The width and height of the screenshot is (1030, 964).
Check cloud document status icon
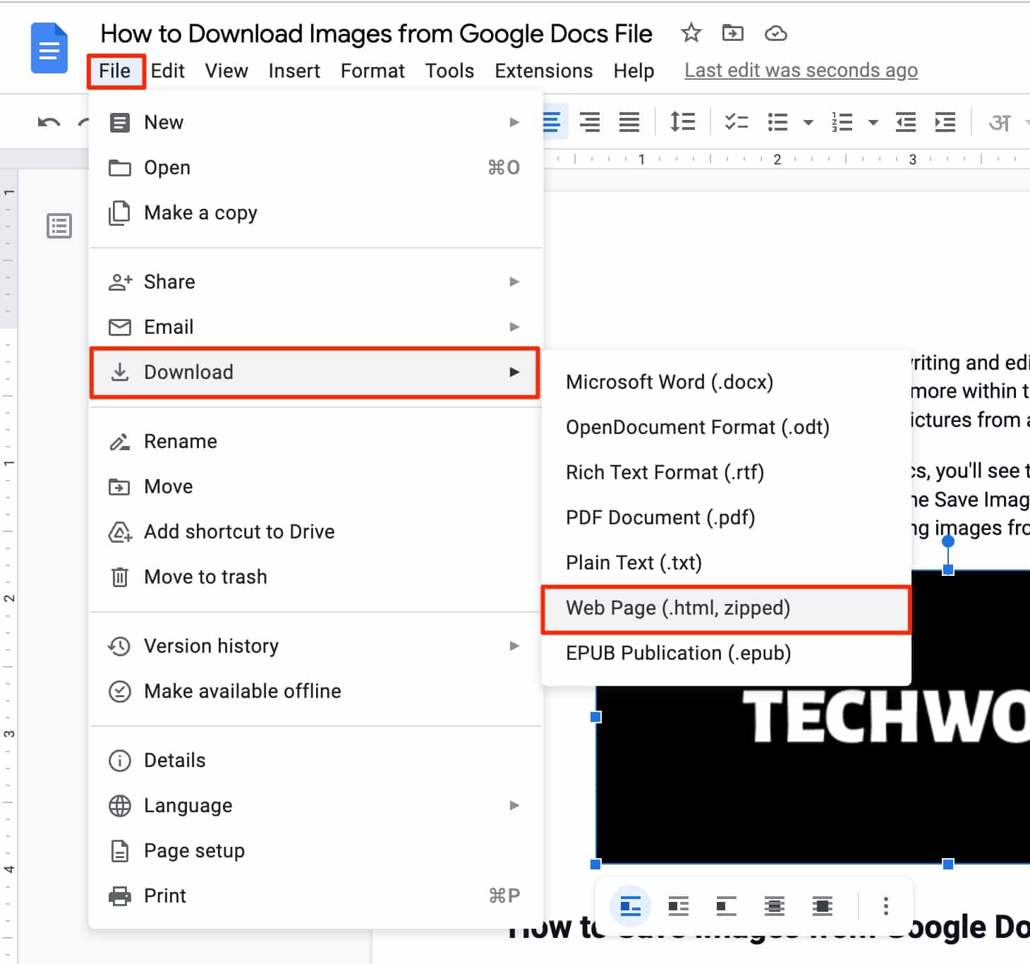pyautogui.click(x=776, y=33)
